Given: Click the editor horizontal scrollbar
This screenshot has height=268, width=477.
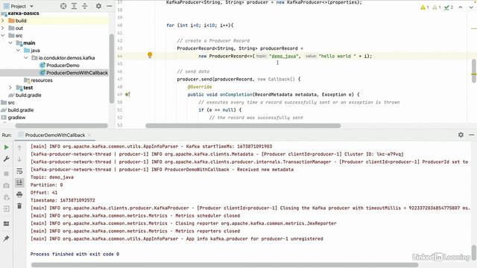Looking at the screenshot, I should pyautogui.click(x=243, y=126).
